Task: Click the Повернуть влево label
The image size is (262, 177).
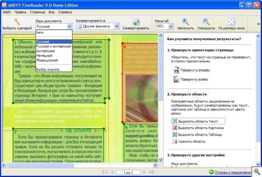Action: [194, 79]
